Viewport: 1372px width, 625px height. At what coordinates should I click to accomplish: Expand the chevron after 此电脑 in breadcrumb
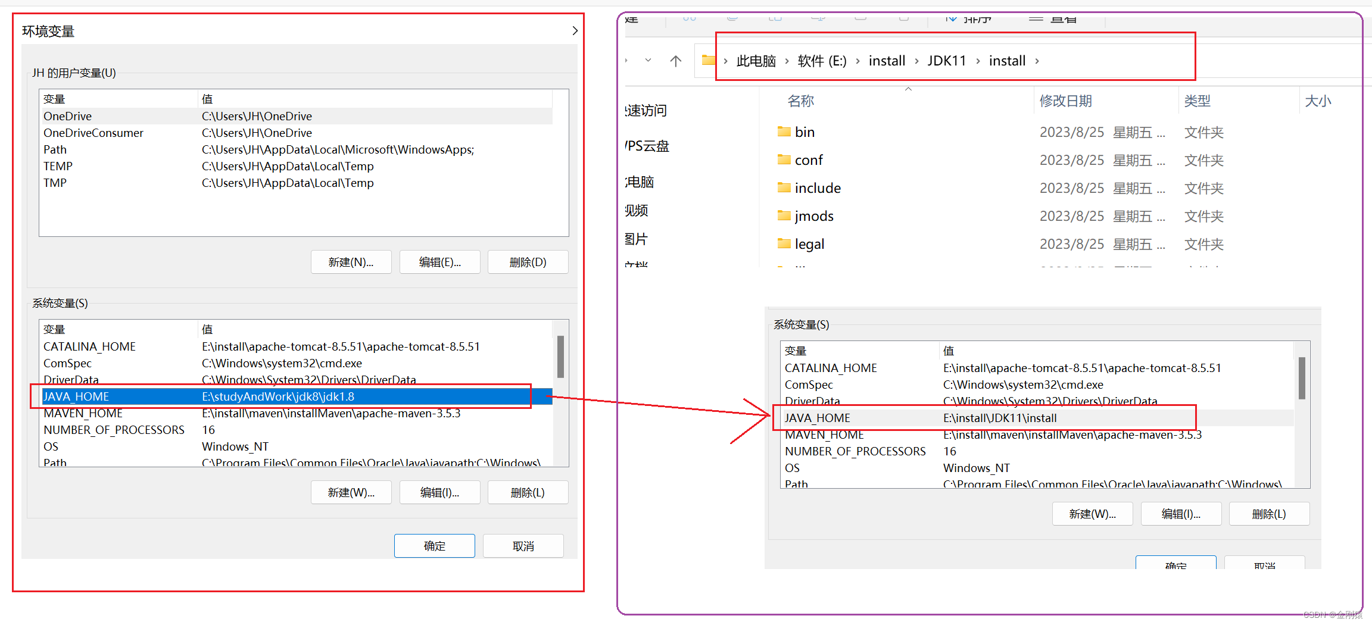tap(787, 61)
